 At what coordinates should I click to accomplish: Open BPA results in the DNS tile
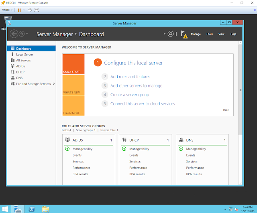coord(194,174)
